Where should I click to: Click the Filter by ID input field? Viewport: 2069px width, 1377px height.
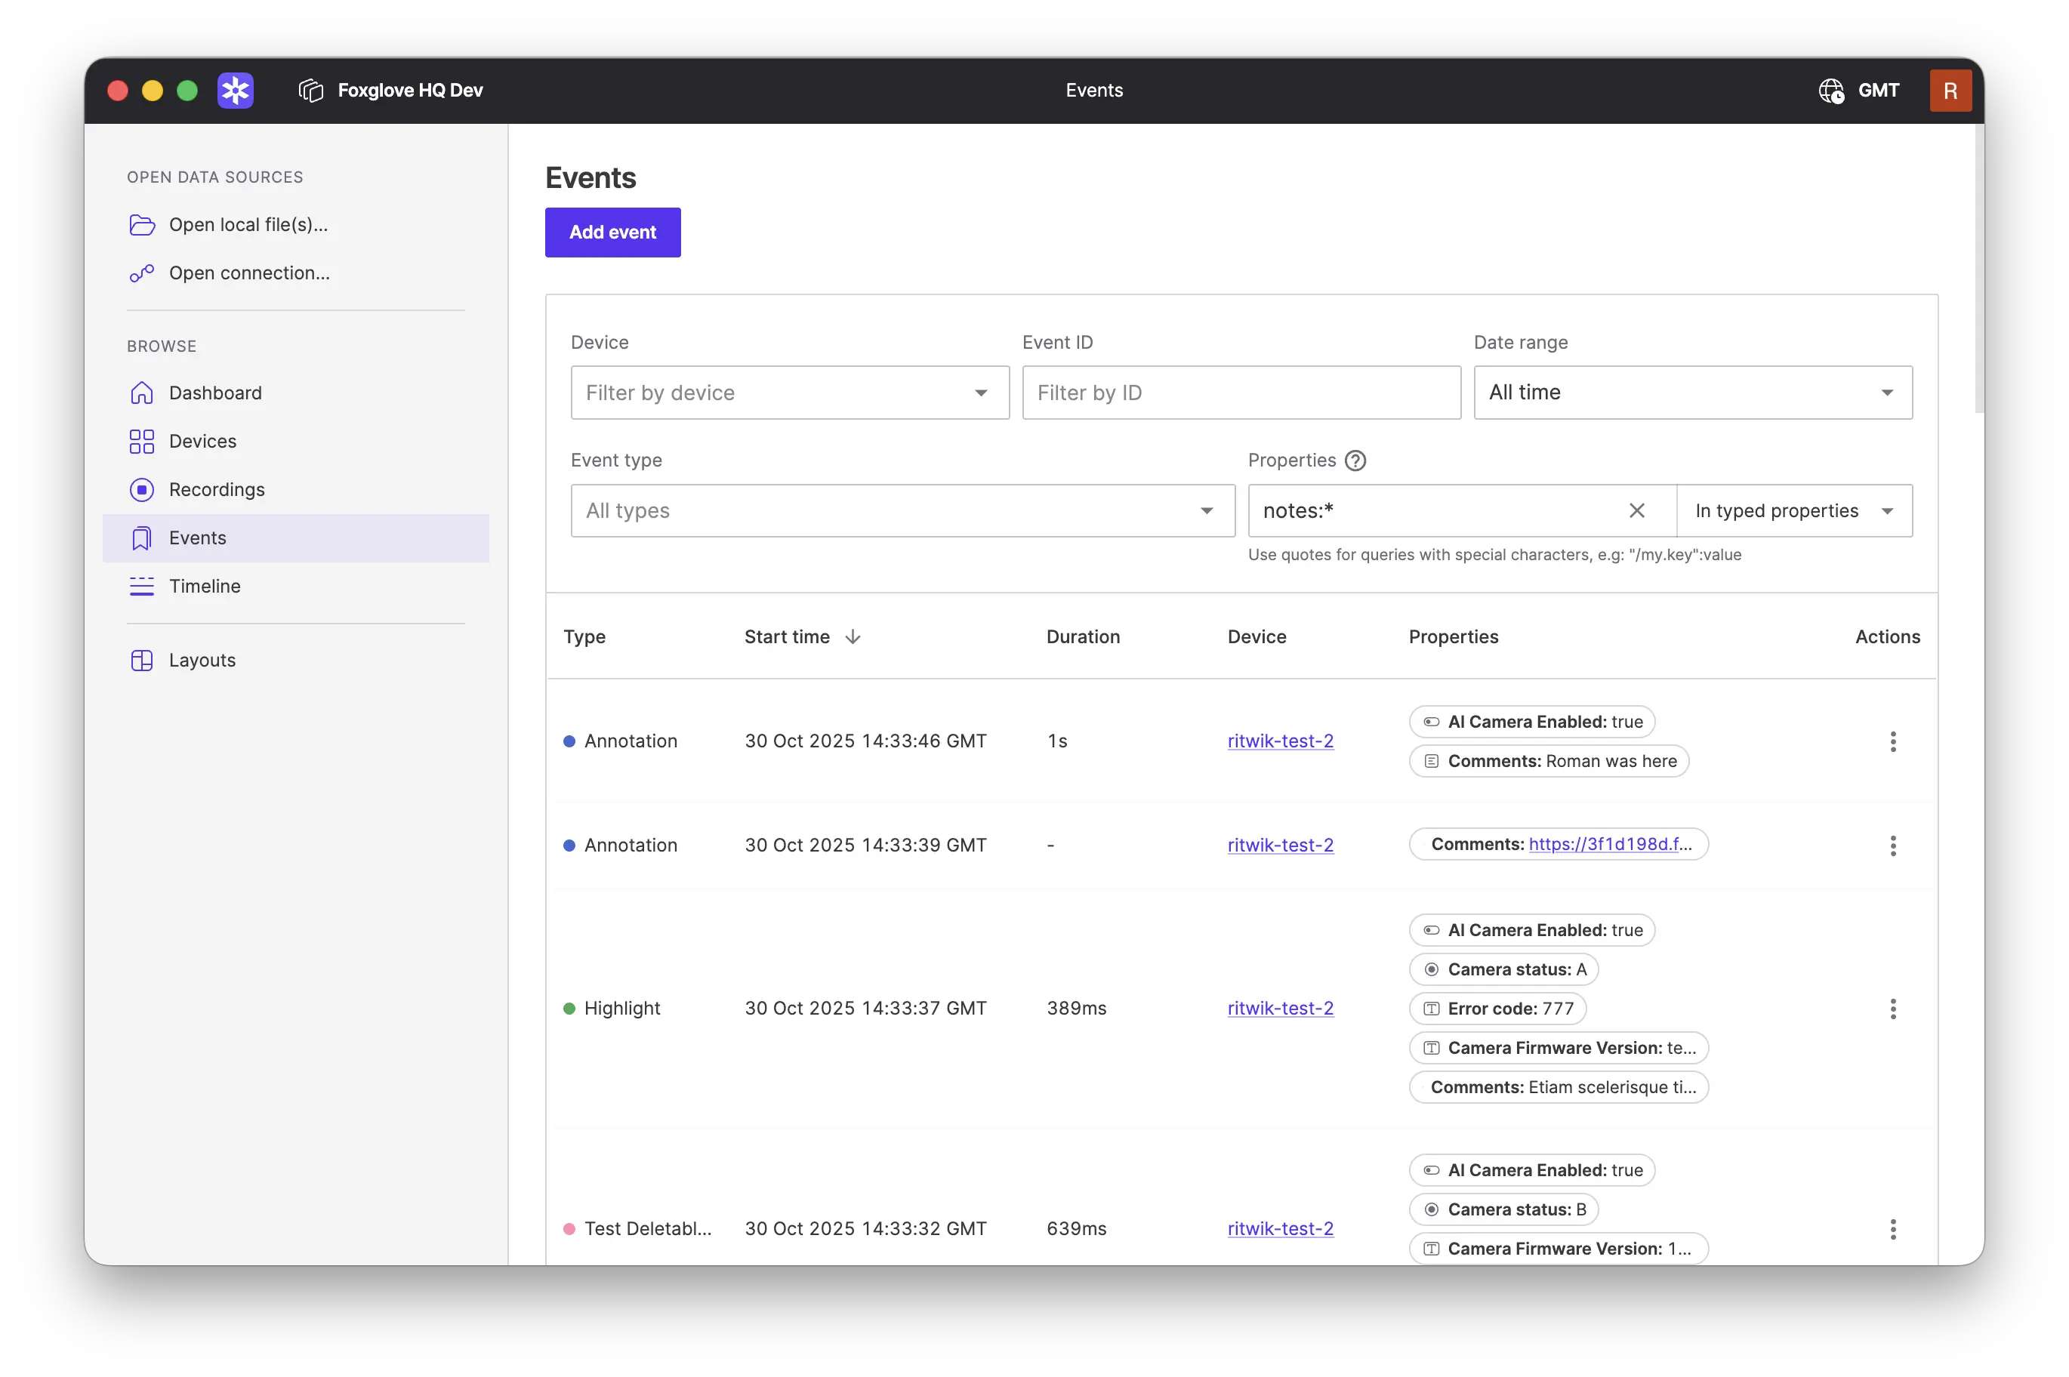pos(1240,393)
